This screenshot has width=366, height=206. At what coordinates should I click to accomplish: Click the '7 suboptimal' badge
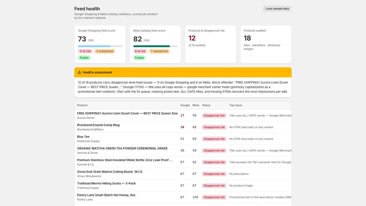tap(159, 51)
